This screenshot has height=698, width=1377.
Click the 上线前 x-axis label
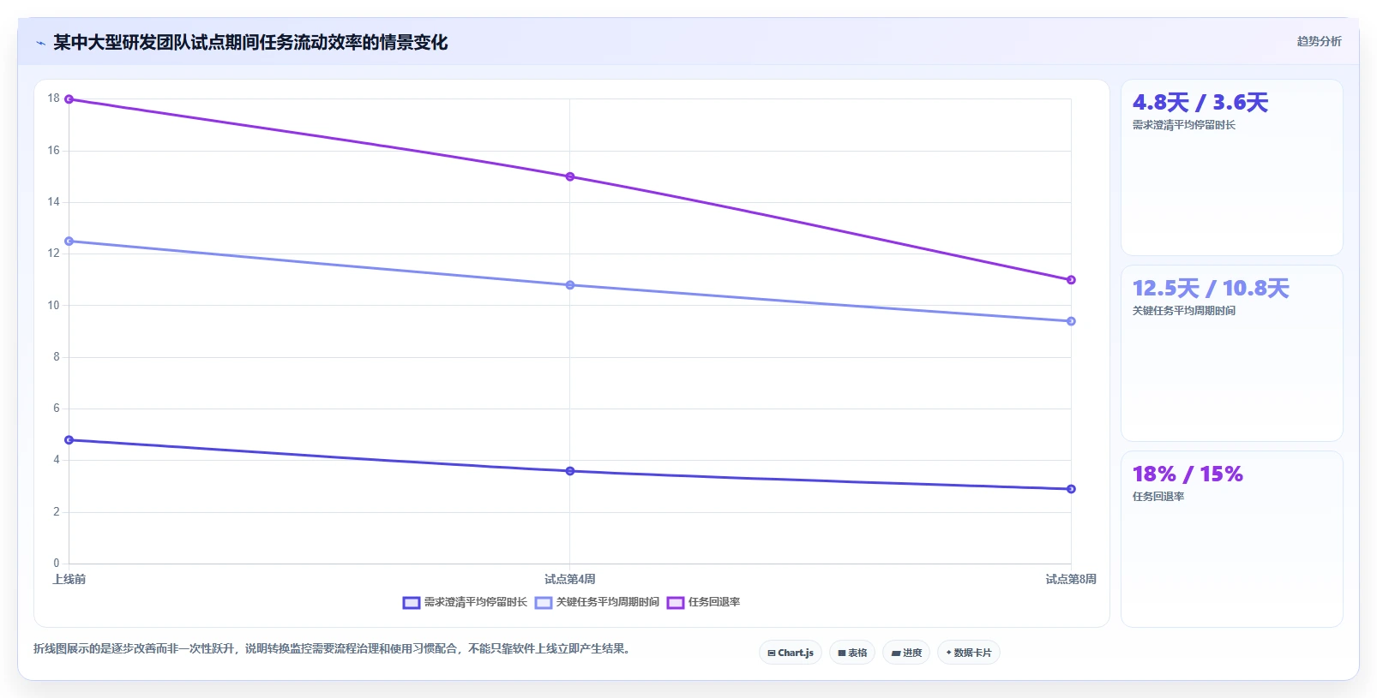coord(69,580)
